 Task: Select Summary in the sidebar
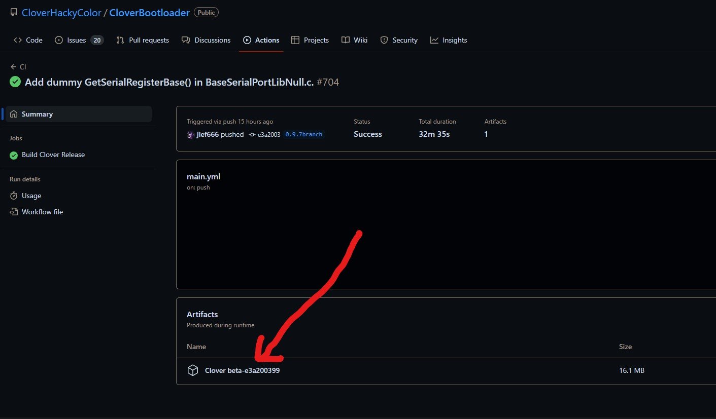pyautogui.click(x=78, y=114)
